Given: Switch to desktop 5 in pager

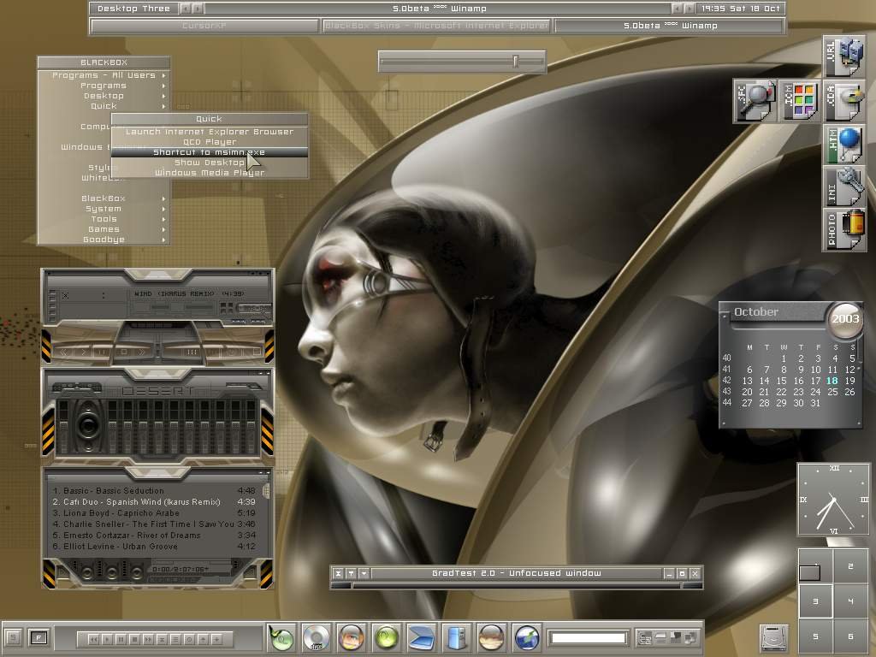Looking at the screenshot, I should coord(815,636).
